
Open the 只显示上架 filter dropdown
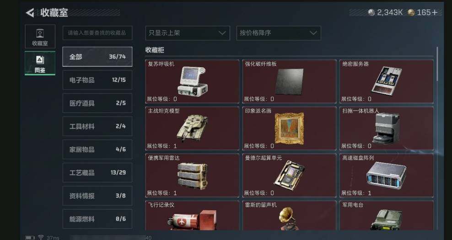tap(188, 33)
